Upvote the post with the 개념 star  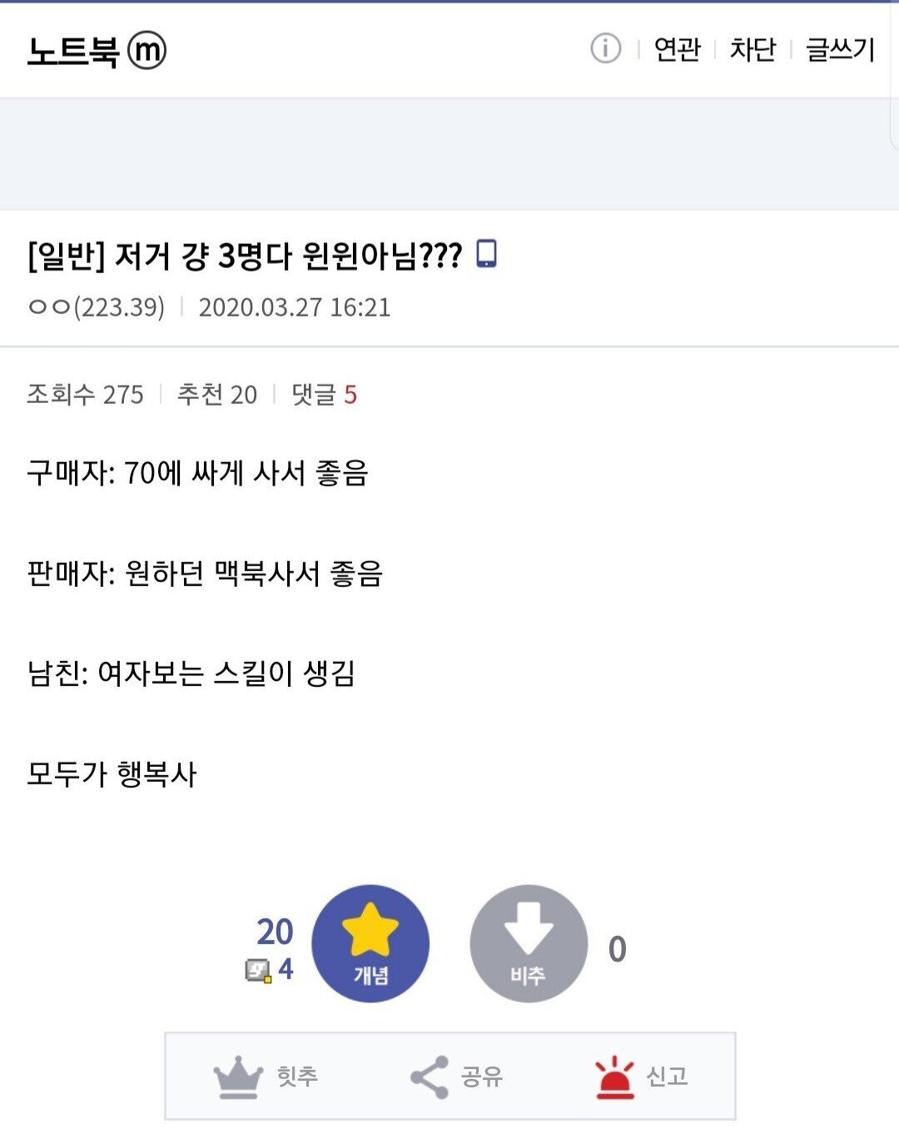(370, 943)
